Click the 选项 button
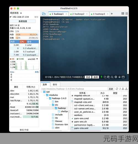The image size is (138, 144). coord(95,77)
